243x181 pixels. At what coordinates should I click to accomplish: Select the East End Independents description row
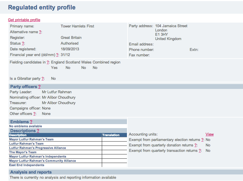tap(27, 165)
